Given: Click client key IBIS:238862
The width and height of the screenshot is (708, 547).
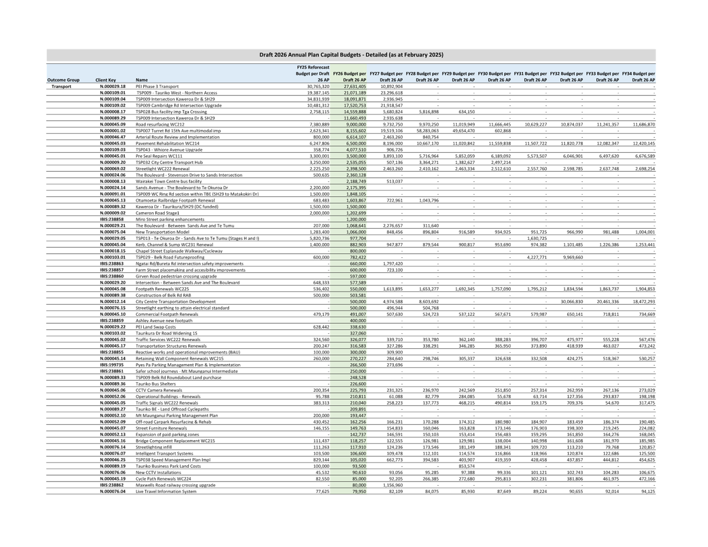Looking at the screenshot, I should (112, 485).
